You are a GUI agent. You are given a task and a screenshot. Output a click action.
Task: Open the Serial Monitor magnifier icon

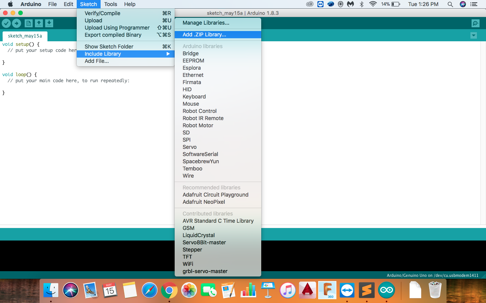click(x=475, y=23)
